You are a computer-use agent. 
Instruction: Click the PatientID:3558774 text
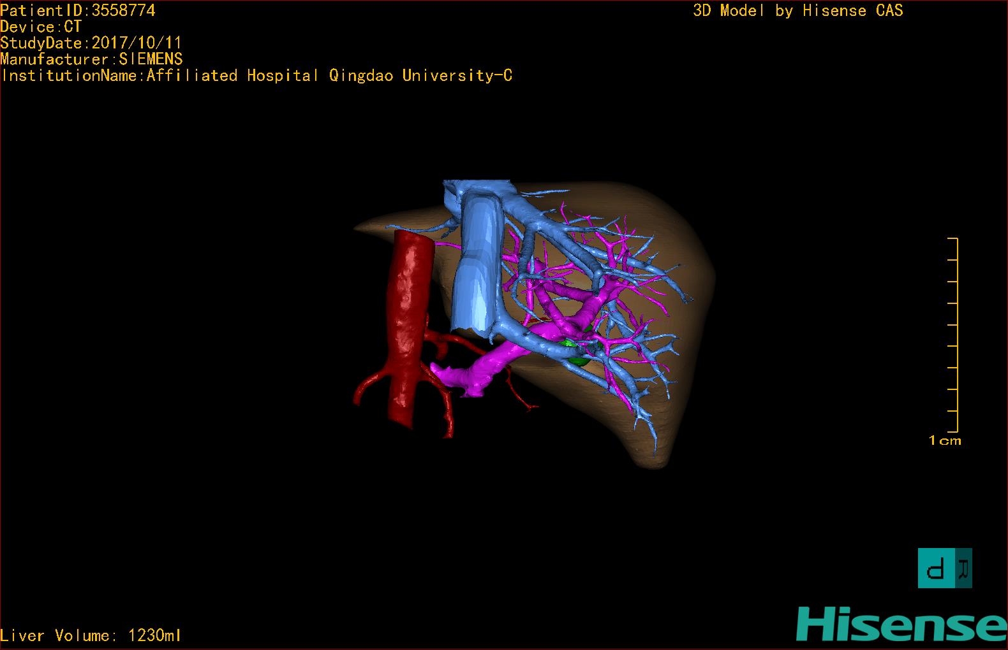[x=78, y=11]
